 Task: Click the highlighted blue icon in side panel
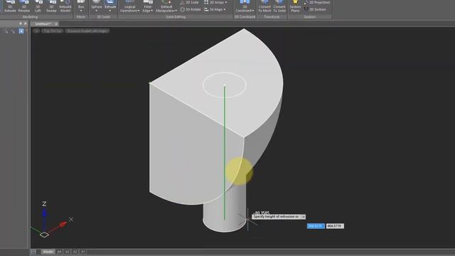pyautogui.click(x=21, y=31)
